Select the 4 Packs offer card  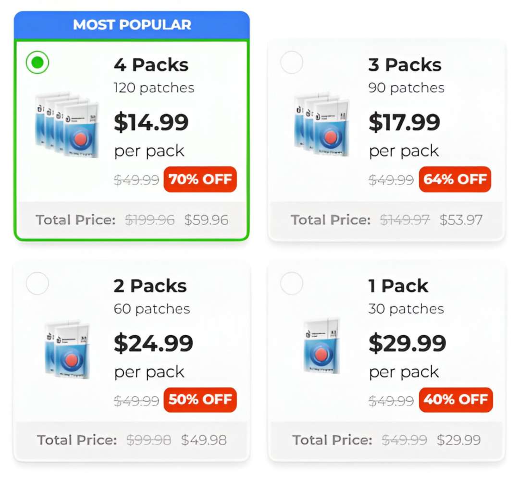(x=132, y=139)
